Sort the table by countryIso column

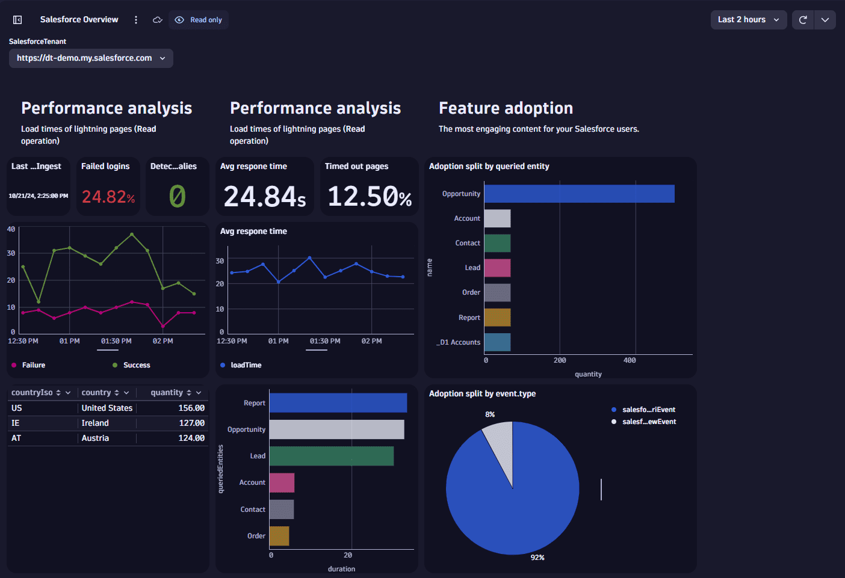tap(58, 393)
